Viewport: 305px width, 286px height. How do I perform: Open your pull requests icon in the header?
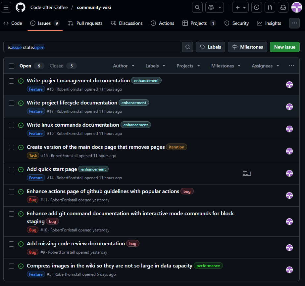tap(270, 7)
